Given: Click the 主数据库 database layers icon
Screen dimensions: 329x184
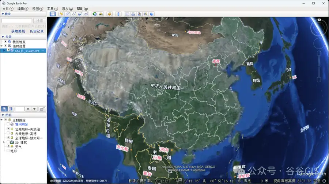Looking at the screenshot, I should coord(9,120).
